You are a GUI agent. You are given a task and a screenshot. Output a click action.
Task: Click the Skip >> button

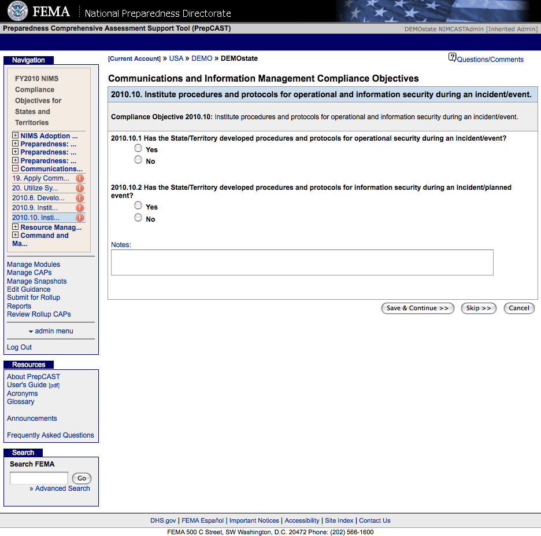coord(479,309)
